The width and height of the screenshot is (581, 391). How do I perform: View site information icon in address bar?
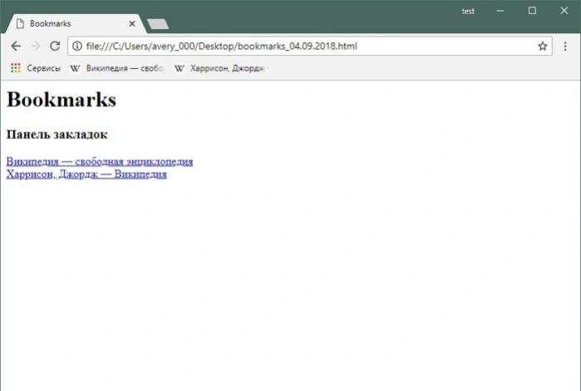coord(77,46)
